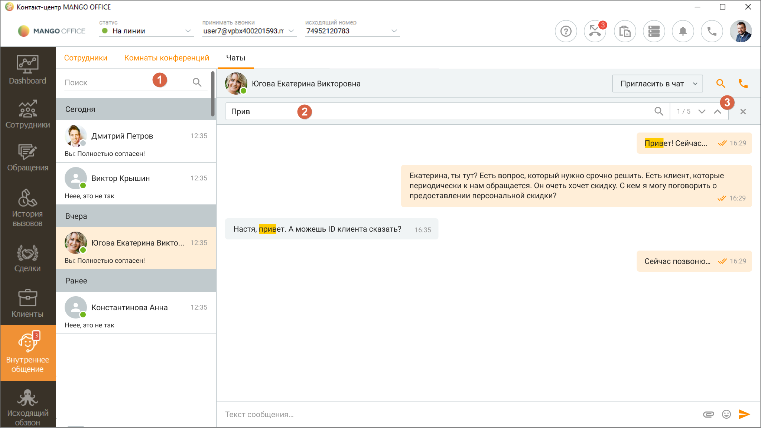Screen dimensions: 761x428
Task: Click the clipboard icon in header
Action: [625, 31]
